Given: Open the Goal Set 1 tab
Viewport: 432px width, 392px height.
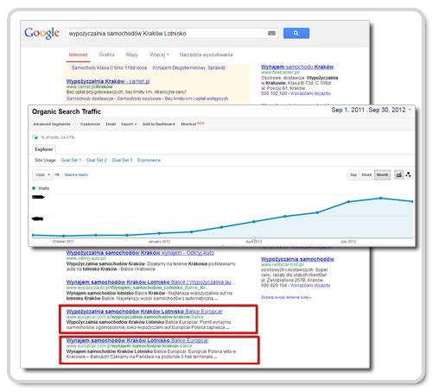Looking at the screenshot, I should (71, 160).
